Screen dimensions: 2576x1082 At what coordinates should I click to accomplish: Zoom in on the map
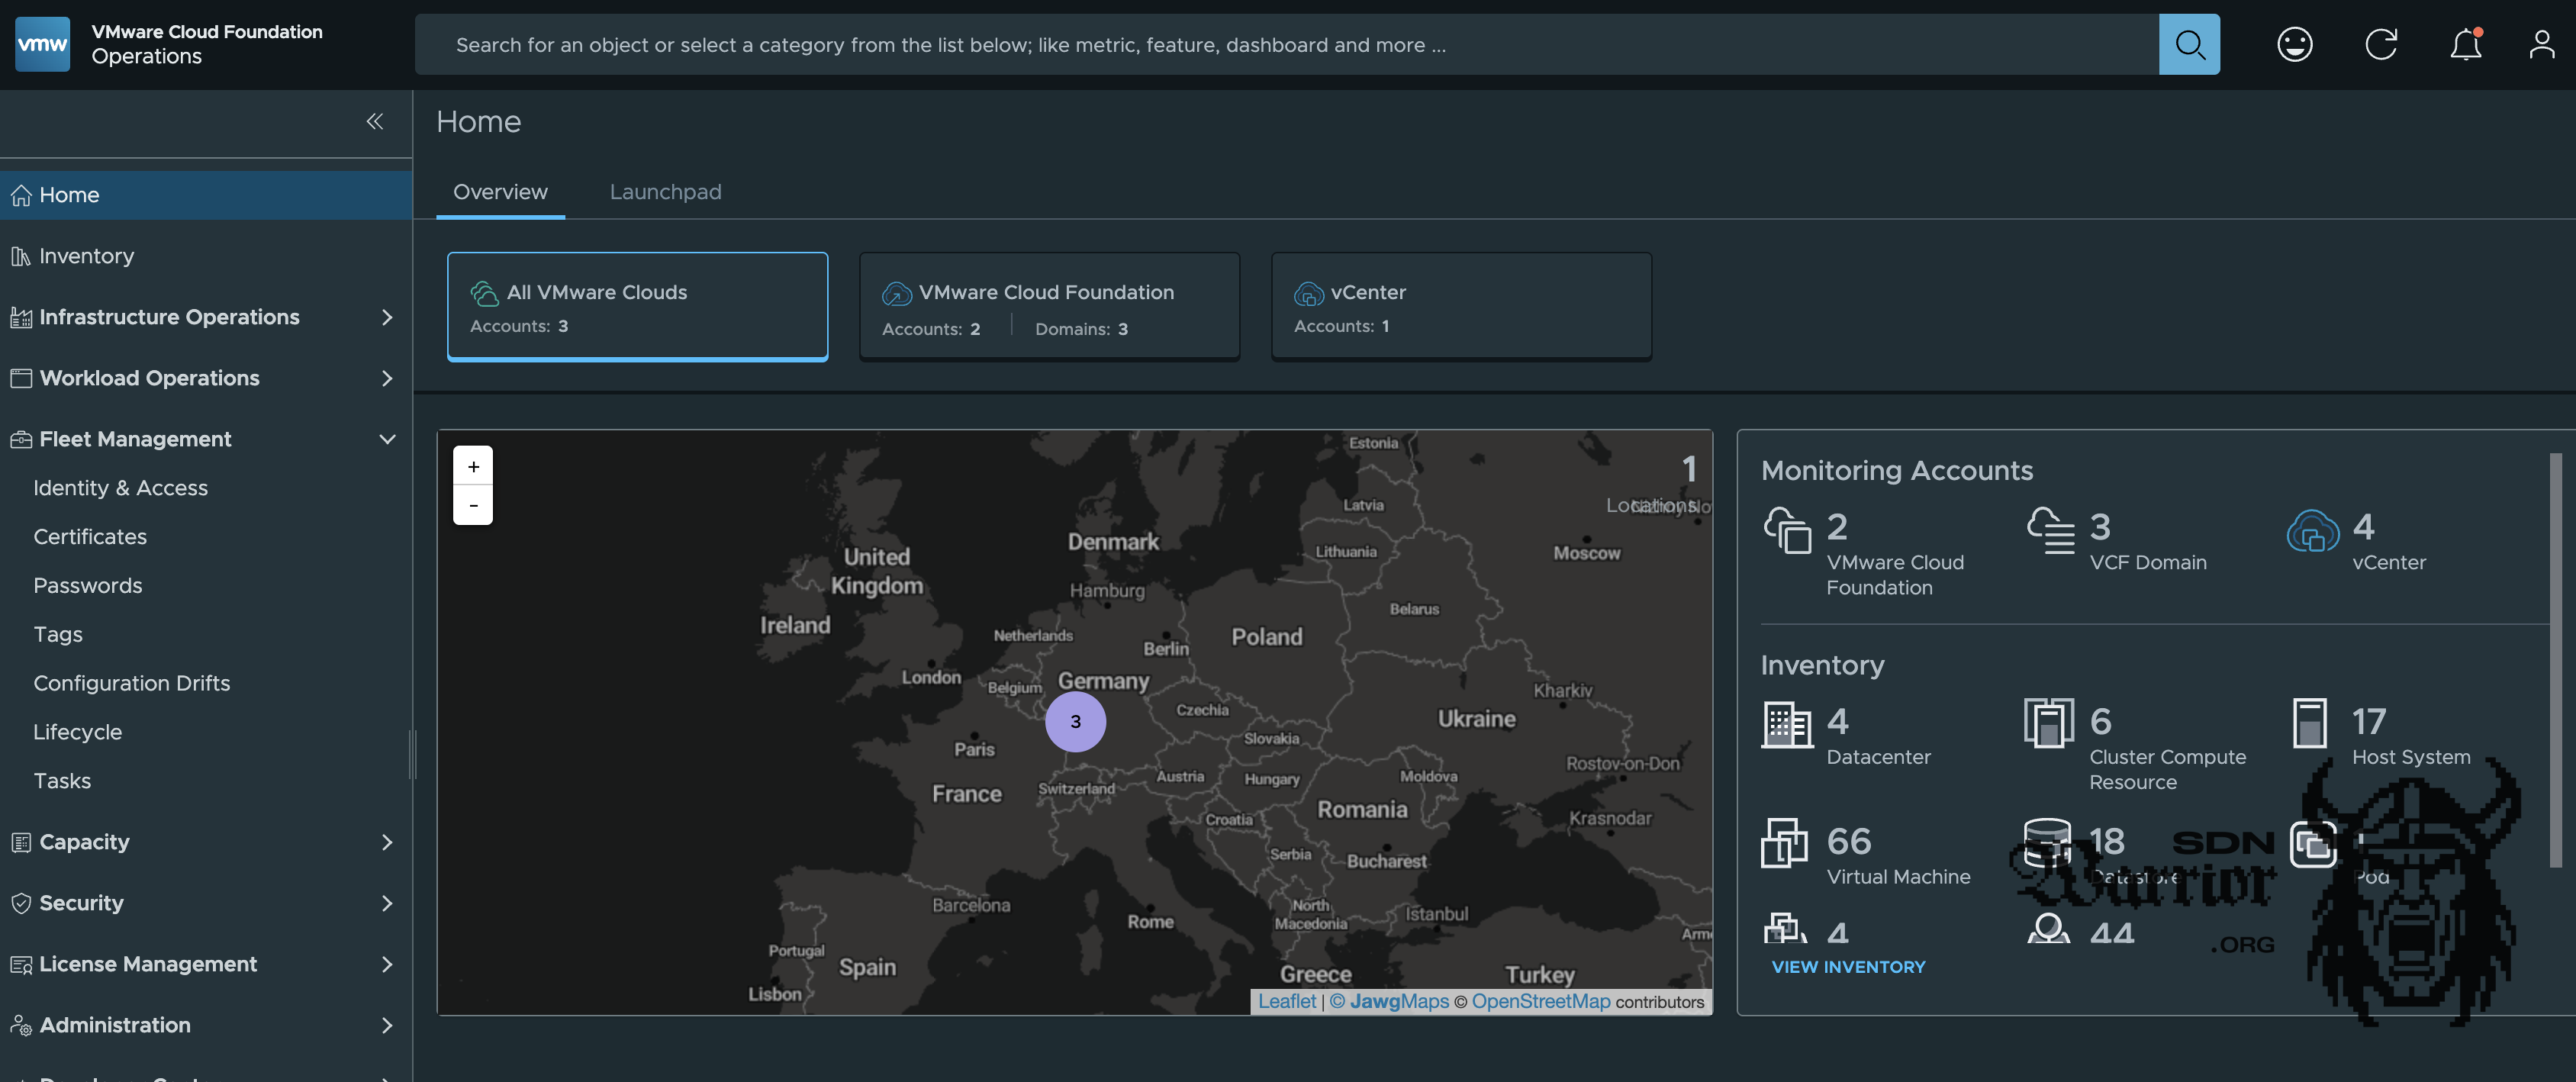pyautogui.click(x=473, y=466)
